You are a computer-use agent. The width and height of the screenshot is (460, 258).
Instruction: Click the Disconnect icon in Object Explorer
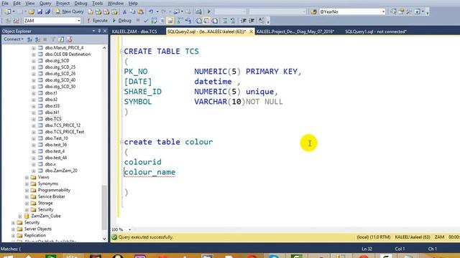click(37, 39)
